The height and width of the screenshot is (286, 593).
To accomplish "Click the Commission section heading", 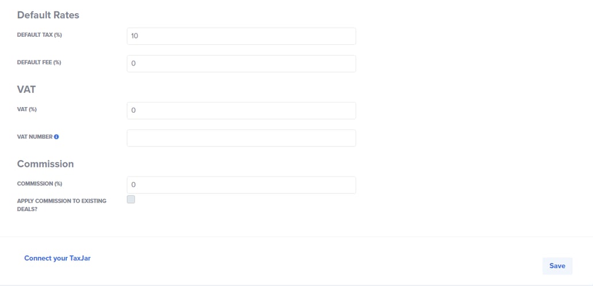I will (45, 164).
